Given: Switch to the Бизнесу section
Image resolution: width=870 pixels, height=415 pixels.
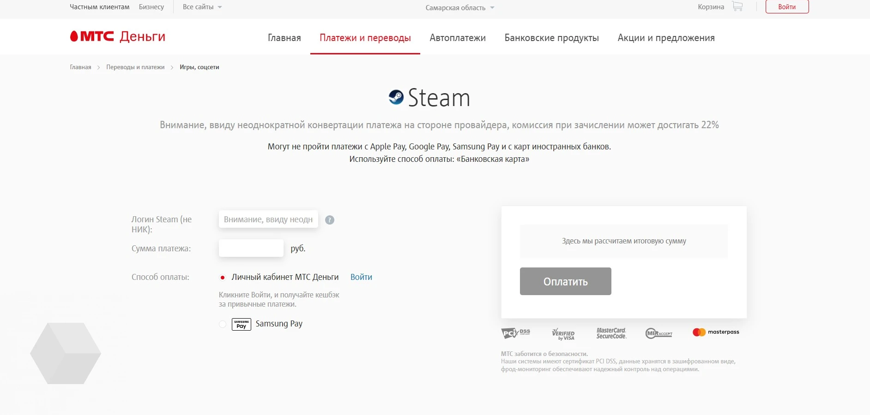Looking at the screenshot, I should coord(151,7).
